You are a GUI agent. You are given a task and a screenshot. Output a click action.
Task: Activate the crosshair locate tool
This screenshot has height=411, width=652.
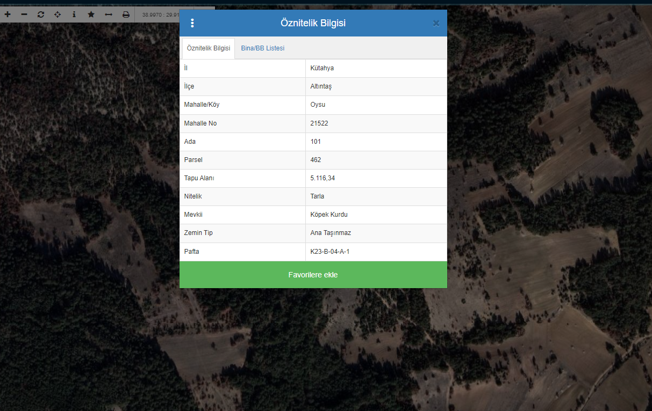pyautogui.click(x=58, y=14)
